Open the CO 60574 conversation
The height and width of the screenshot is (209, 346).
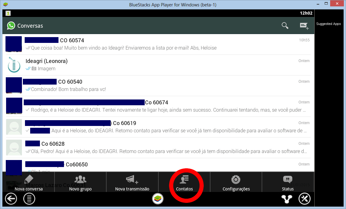(158, 44)
